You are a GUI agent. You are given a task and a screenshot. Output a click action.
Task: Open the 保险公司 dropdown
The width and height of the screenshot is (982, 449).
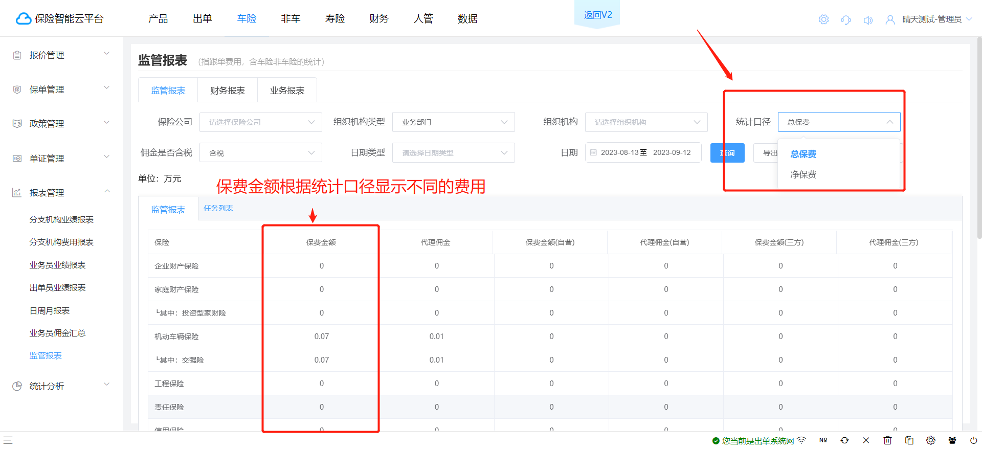[x=261, y=122]
